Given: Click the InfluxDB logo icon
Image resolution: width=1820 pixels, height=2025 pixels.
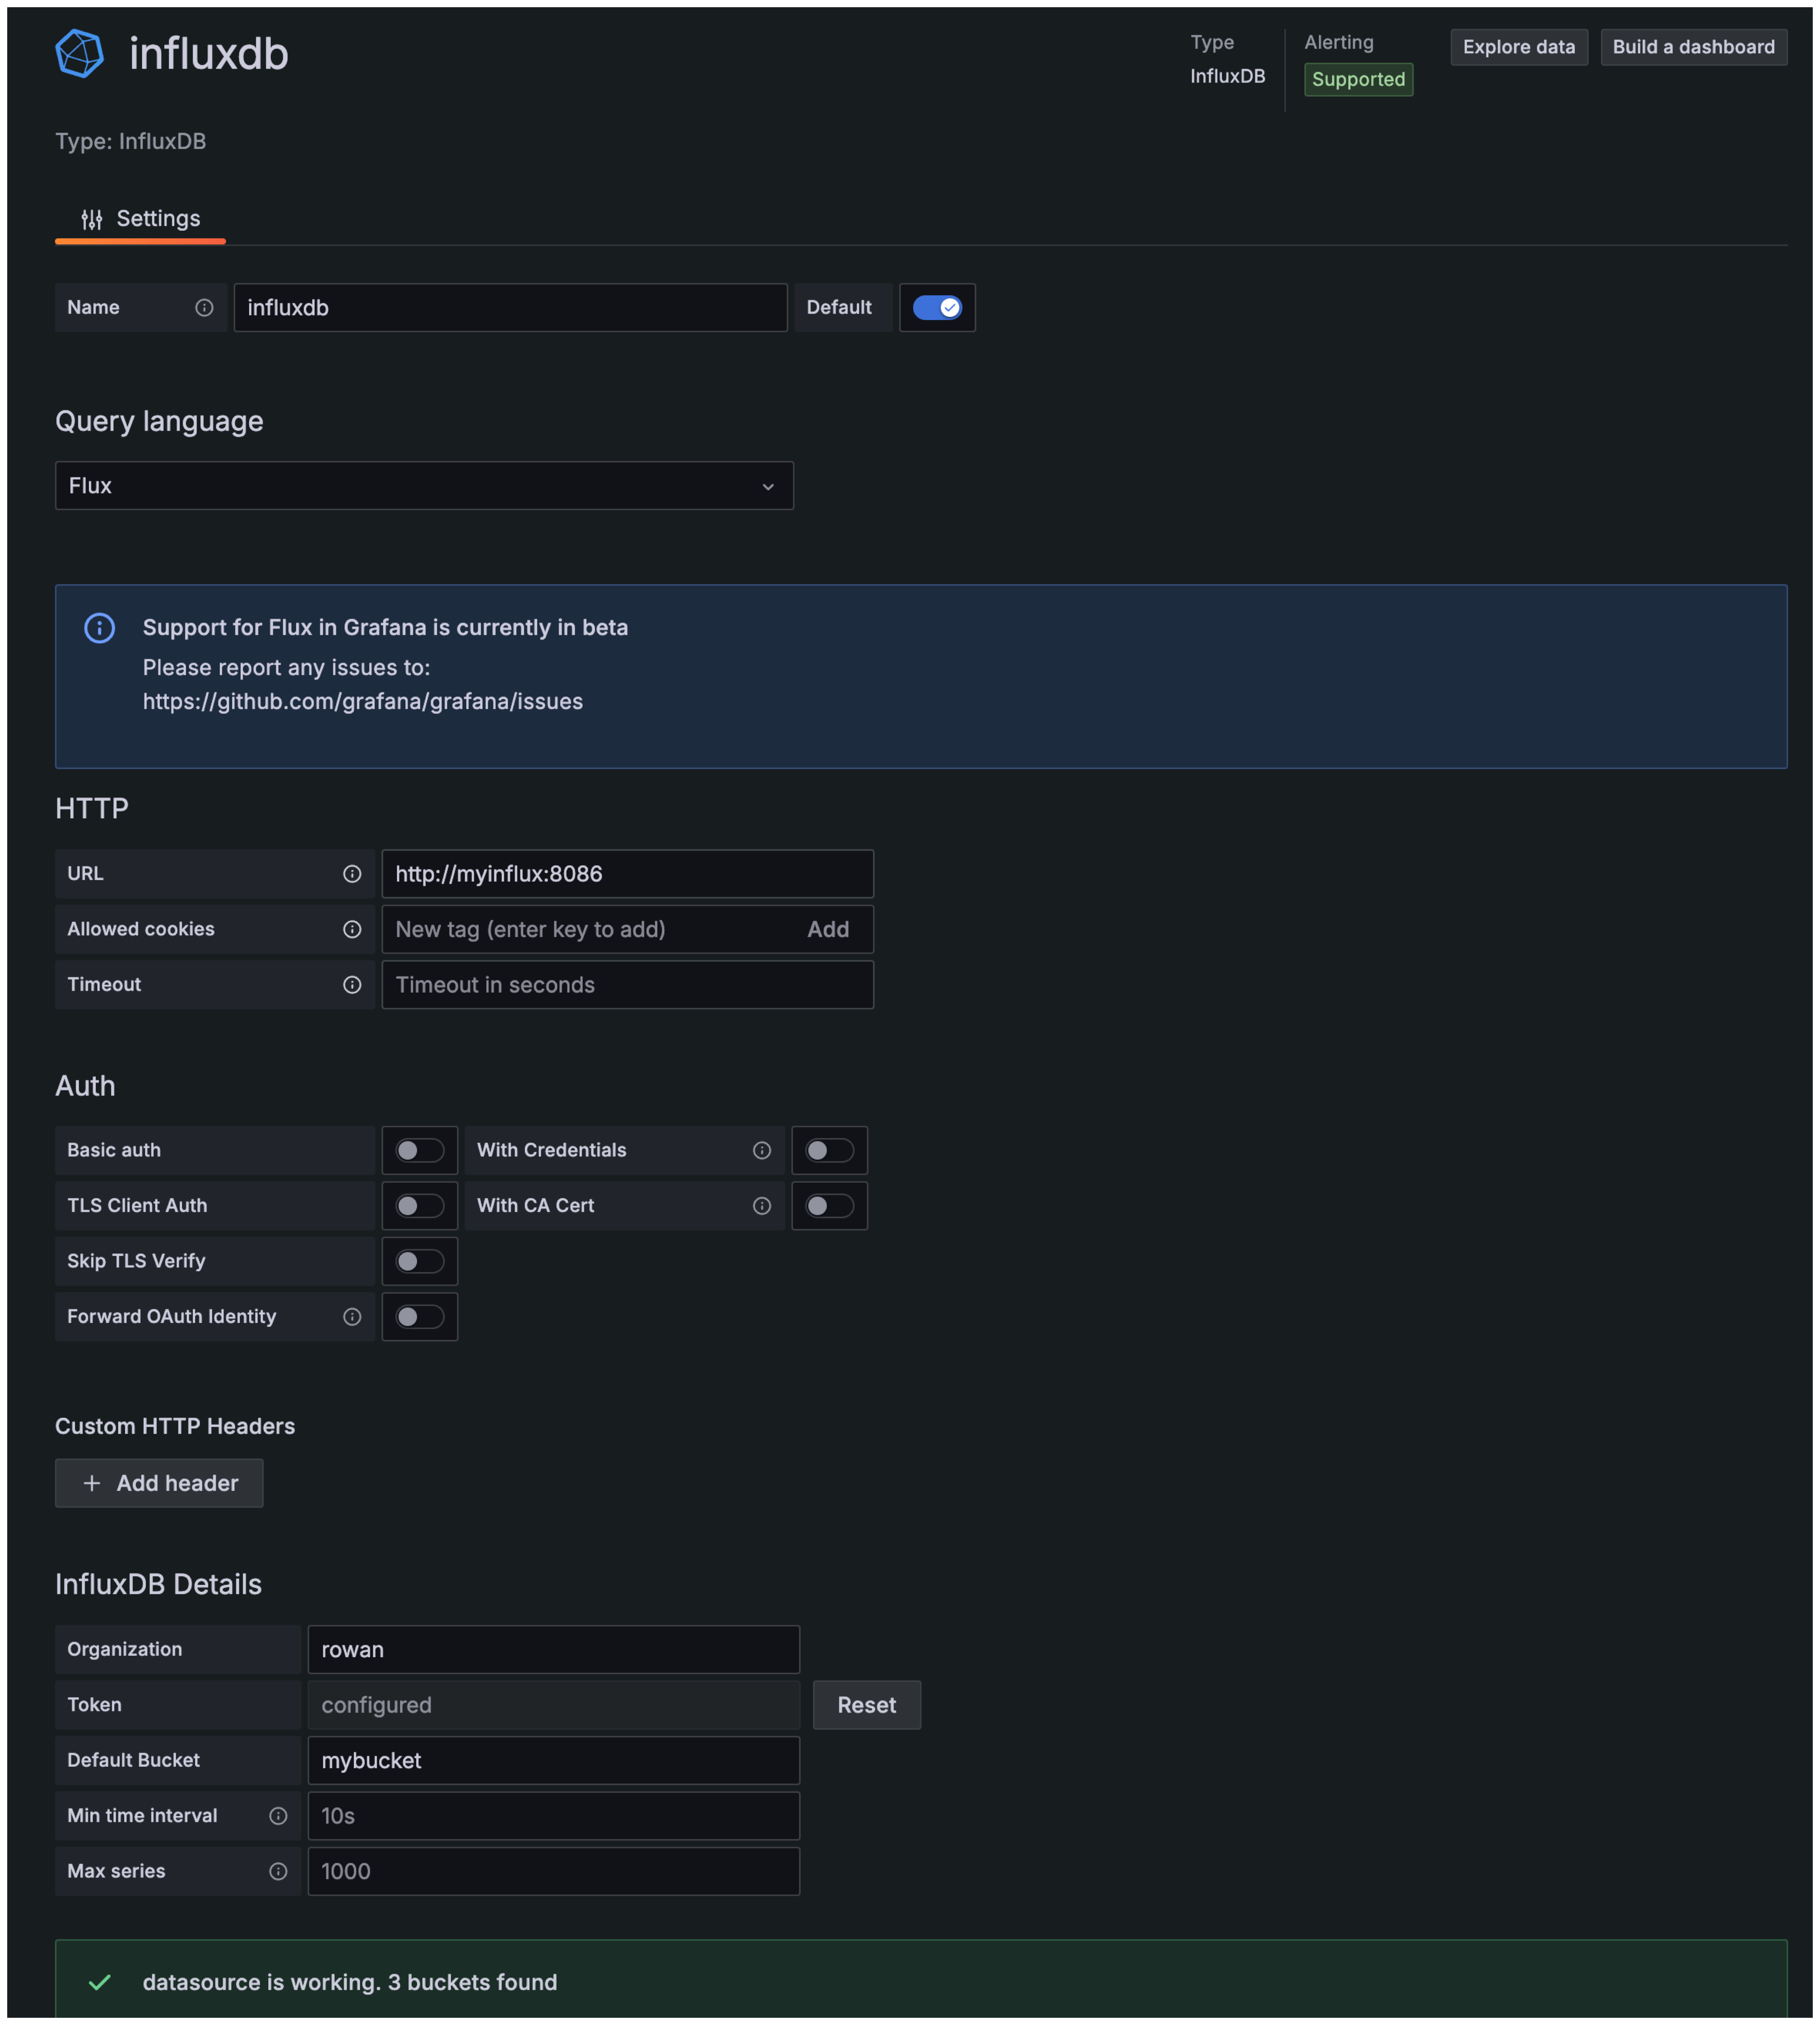Looking at the screenshot, I should (x=79, y=53).
